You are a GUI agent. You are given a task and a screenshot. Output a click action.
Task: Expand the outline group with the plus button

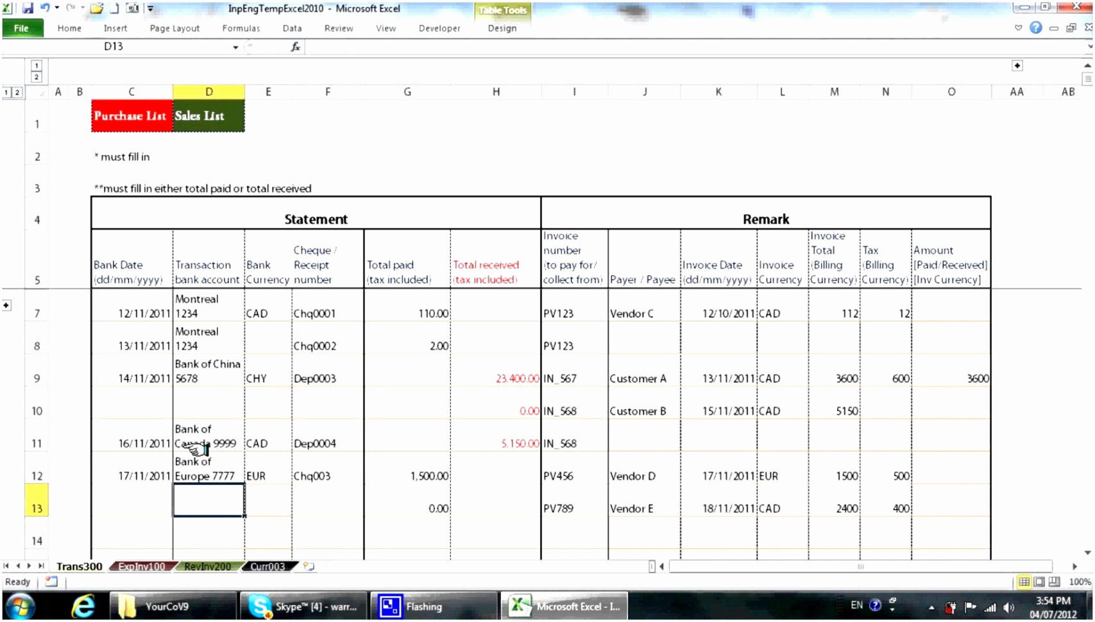pos(6,305)
